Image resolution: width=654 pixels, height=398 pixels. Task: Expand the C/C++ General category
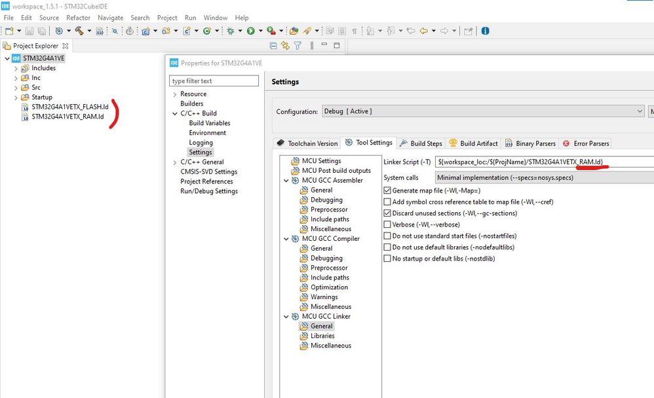175,162
